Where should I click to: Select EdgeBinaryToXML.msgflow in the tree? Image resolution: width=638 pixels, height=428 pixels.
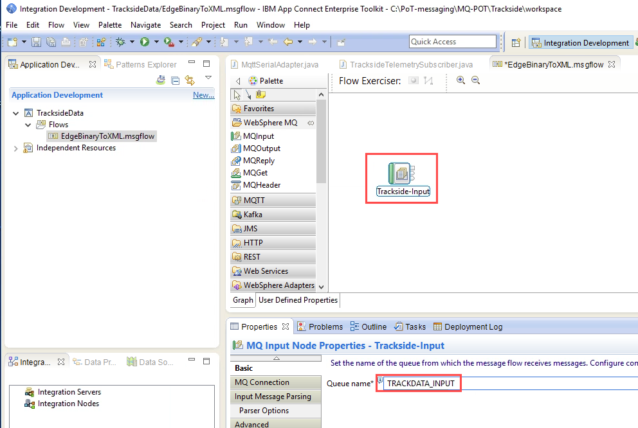click(102, 136)
